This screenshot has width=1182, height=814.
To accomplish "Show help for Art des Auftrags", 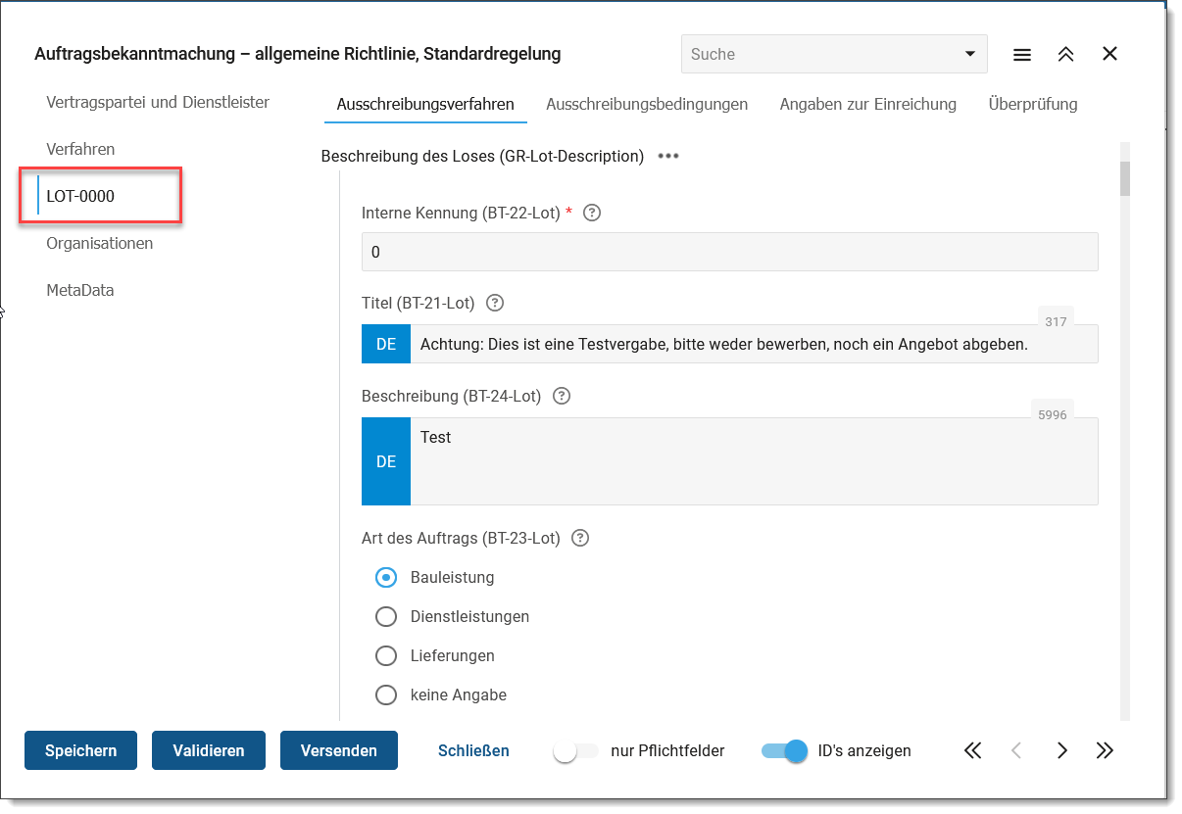I will tap(580, 538).
